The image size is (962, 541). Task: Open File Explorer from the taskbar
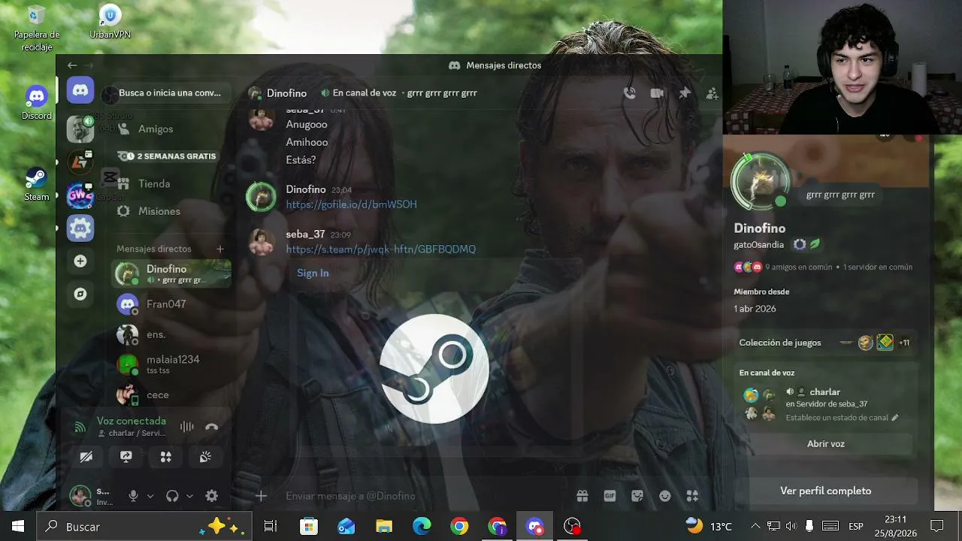384,527
